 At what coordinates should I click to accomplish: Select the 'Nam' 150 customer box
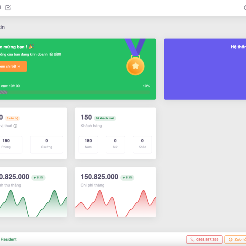tap(88, 144)
